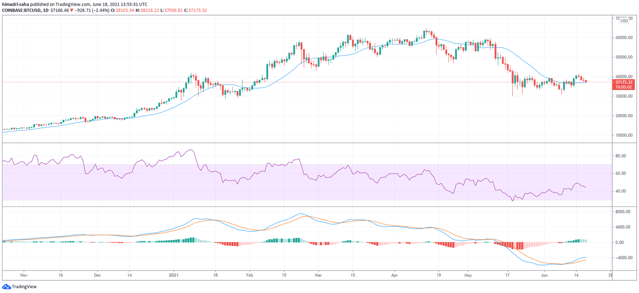Screen dimensions: 639x293
Task: Click the 10000.00 price axis label
Action: tap(624, 135)
